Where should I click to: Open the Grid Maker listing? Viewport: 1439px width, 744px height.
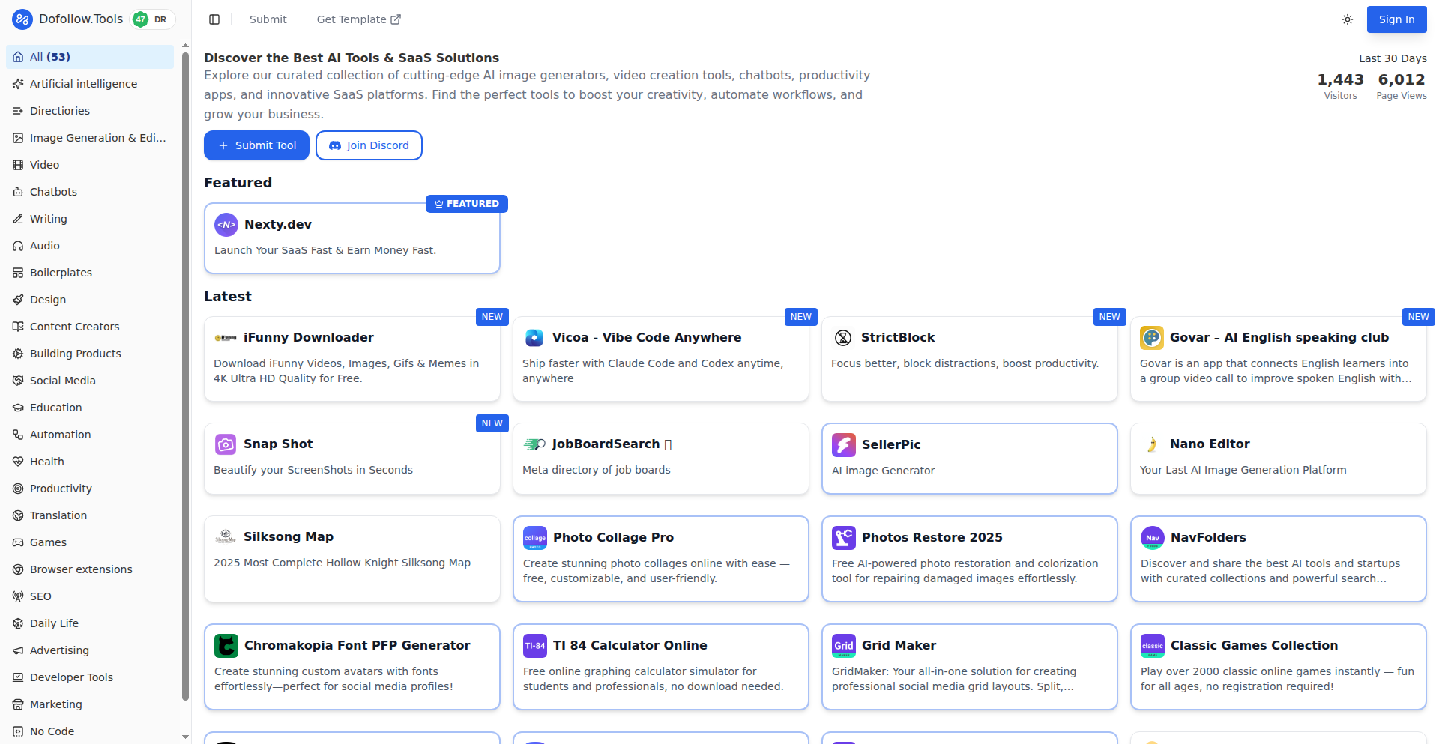(x=970, y=667)
